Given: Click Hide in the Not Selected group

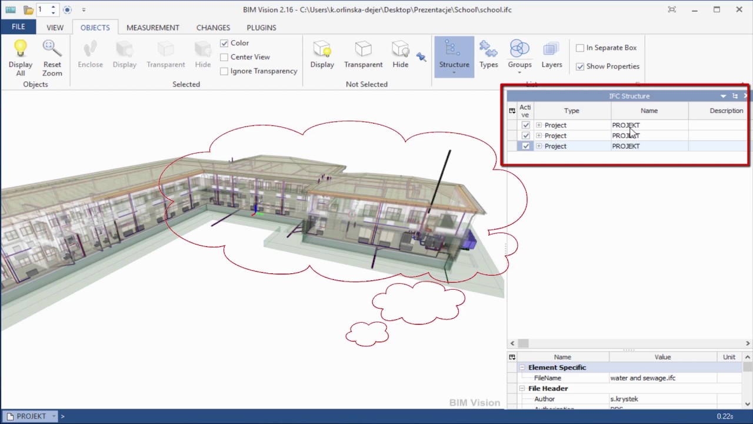Looking at the screenshot, I should click(x=401, y=55).
